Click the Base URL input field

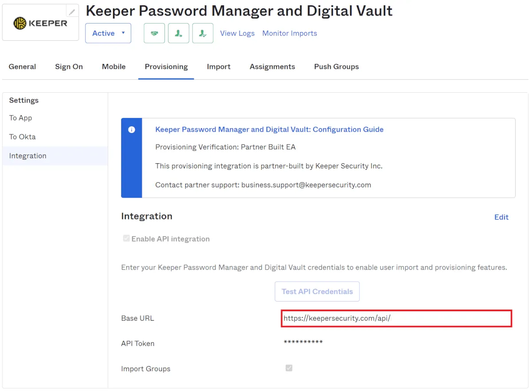coord(396,318)
